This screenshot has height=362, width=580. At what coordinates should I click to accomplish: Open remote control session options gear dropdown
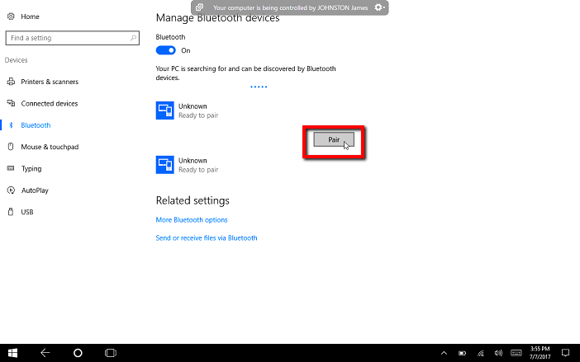point(379,7)
